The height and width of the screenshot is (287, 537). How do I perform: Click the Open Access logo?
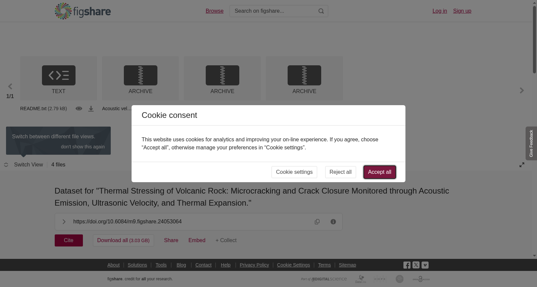point(421,279)
